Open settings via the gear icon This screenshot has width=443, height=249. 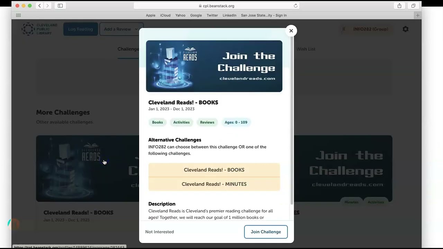pos(406,29)
